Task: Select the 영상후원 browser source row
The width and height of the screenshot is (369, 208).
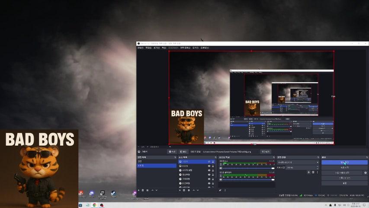Action: [196, 175]
